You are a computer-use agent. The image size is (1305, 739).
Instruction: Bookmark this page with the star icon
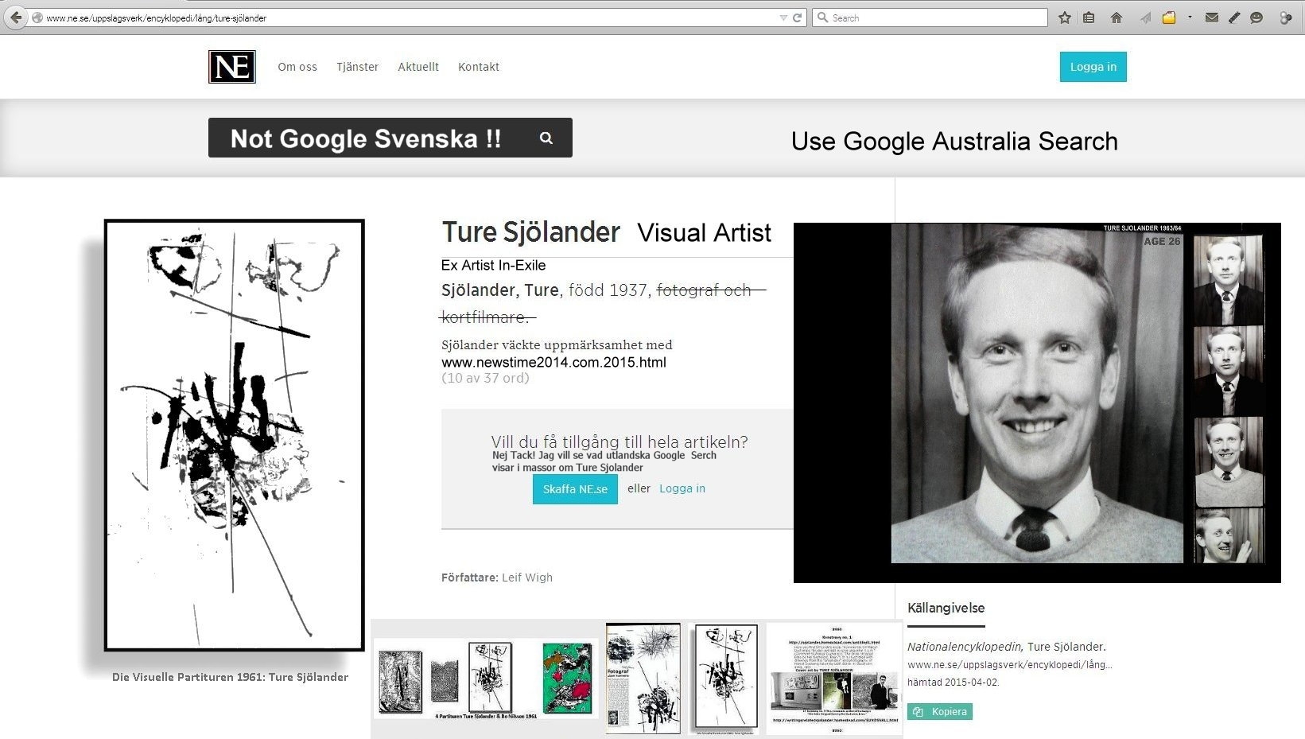(1065, 18)
